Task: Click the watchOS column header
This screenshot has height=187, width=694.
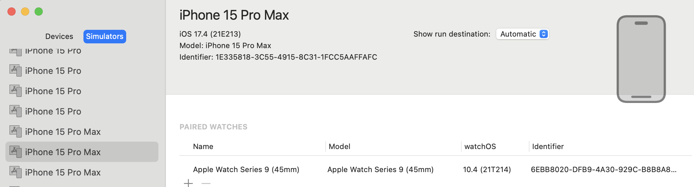Action: click(480, 146)
